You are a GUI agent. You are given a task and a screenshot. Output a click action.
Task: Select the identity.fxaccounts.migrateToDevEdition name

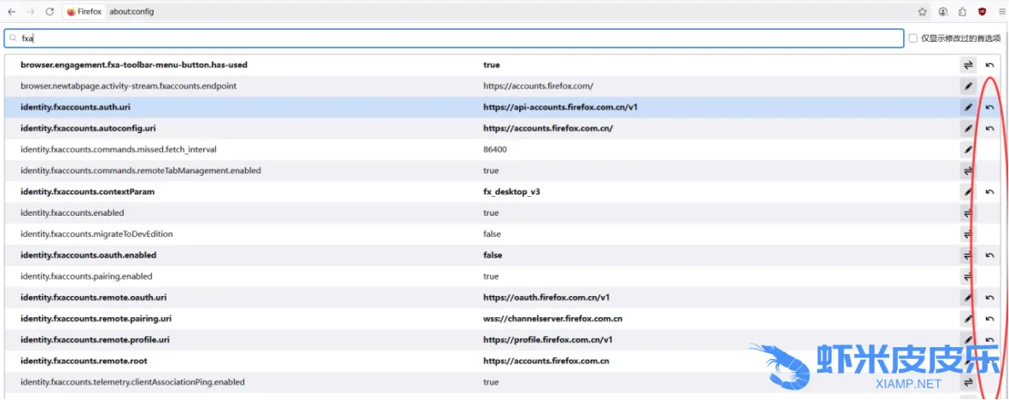point(96,234)
